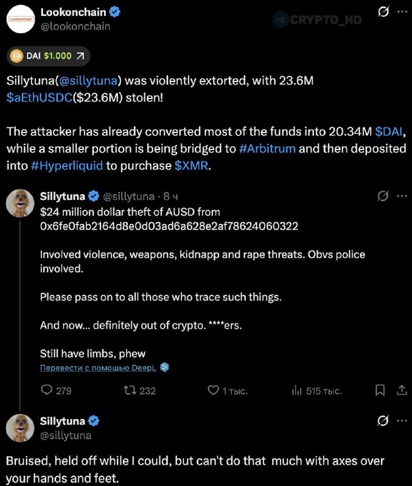412x486 pixels.
Task: Click the Grok icon on Lookonchain's post
Action: coord(383,12)
